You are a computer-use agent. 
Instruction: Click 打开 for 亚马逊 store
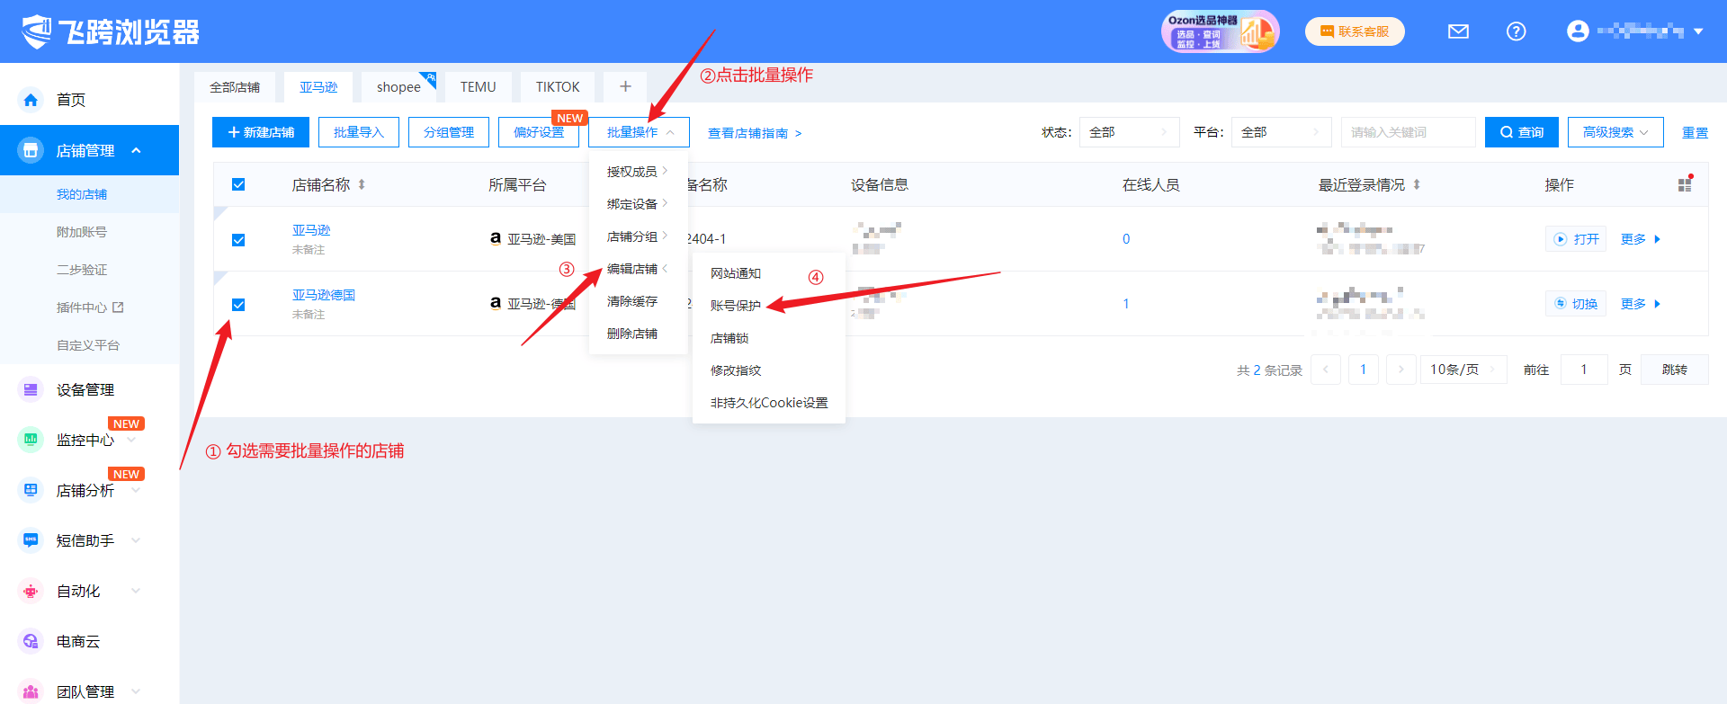click(1576, 239)
